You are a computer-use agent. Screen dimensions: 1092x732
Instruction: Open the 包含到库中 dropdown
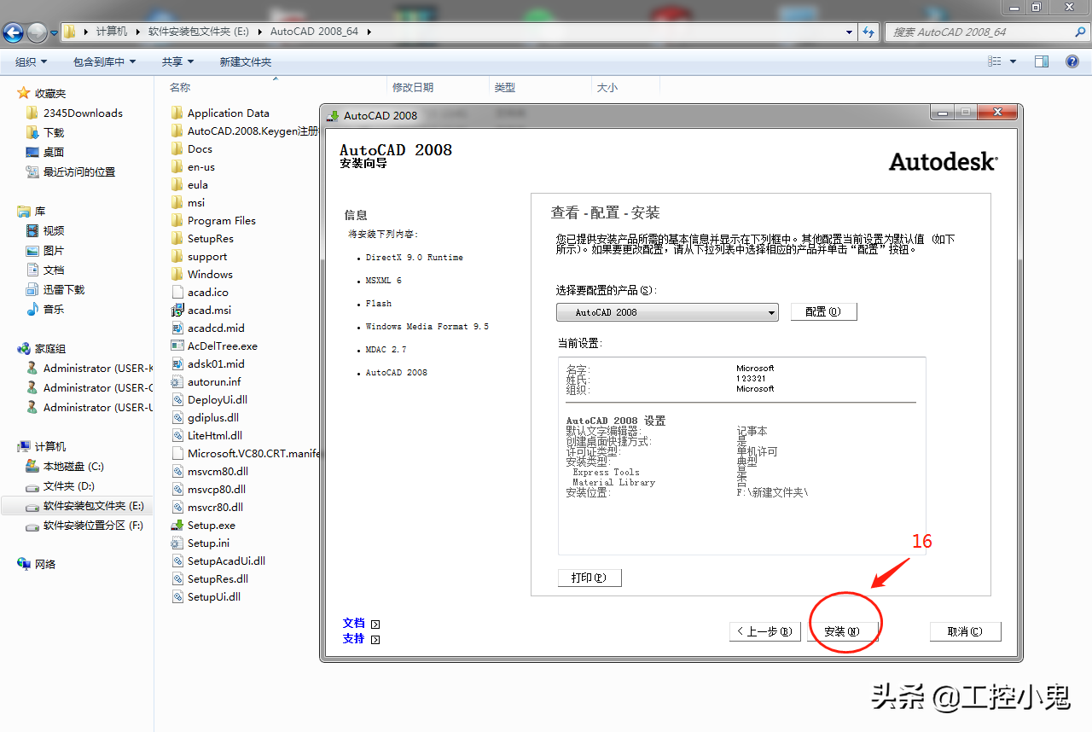(104, 61)
